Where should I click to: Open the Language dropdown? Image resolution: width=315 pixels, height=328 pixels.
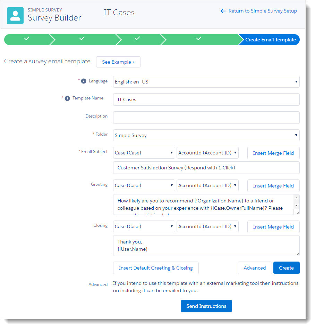[x=206, y=82]
